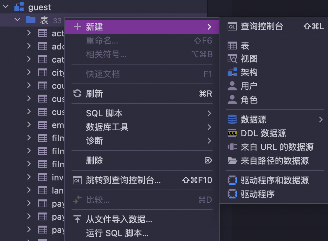328x241 pixels.
Task: Click the DDL 数据源 icon
Action: (x=232, y=133)
